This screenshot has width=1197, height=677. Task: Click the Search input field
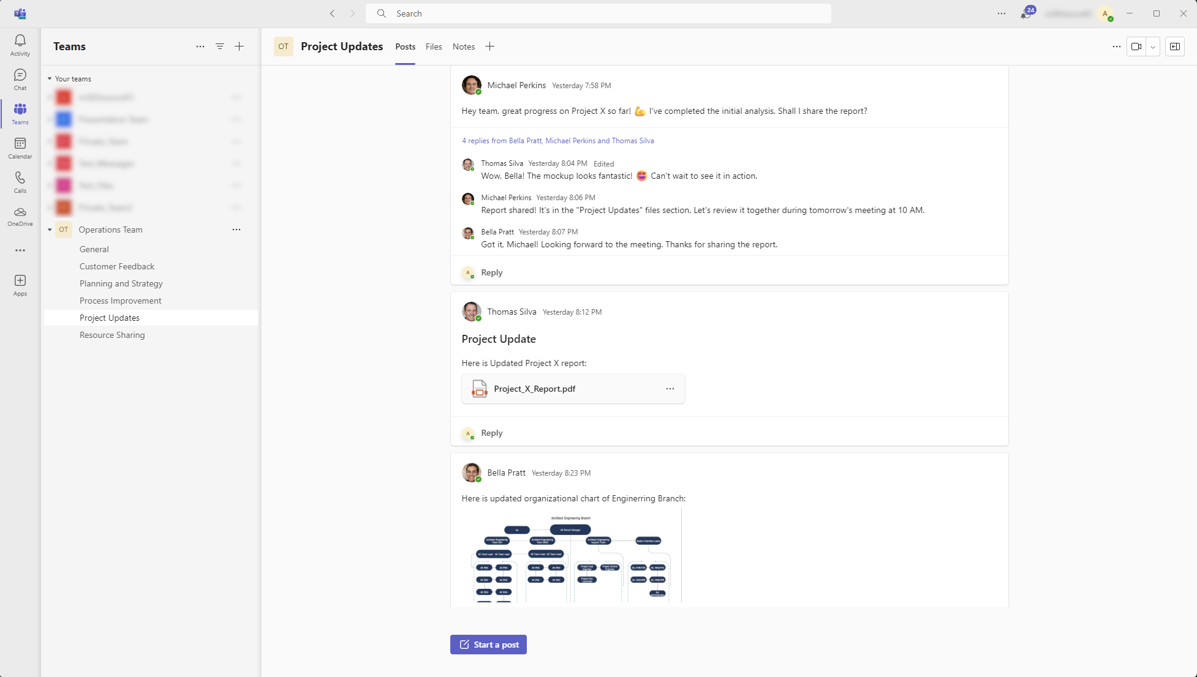(x=598, y=13)
